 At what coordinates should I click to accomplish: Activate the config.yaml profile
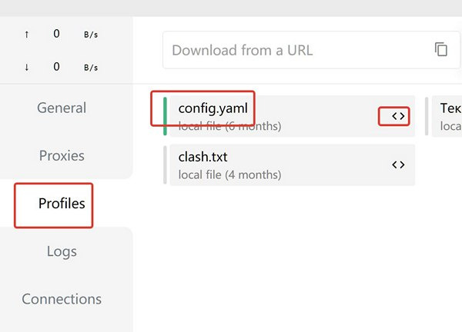click(x=213, y=108)
